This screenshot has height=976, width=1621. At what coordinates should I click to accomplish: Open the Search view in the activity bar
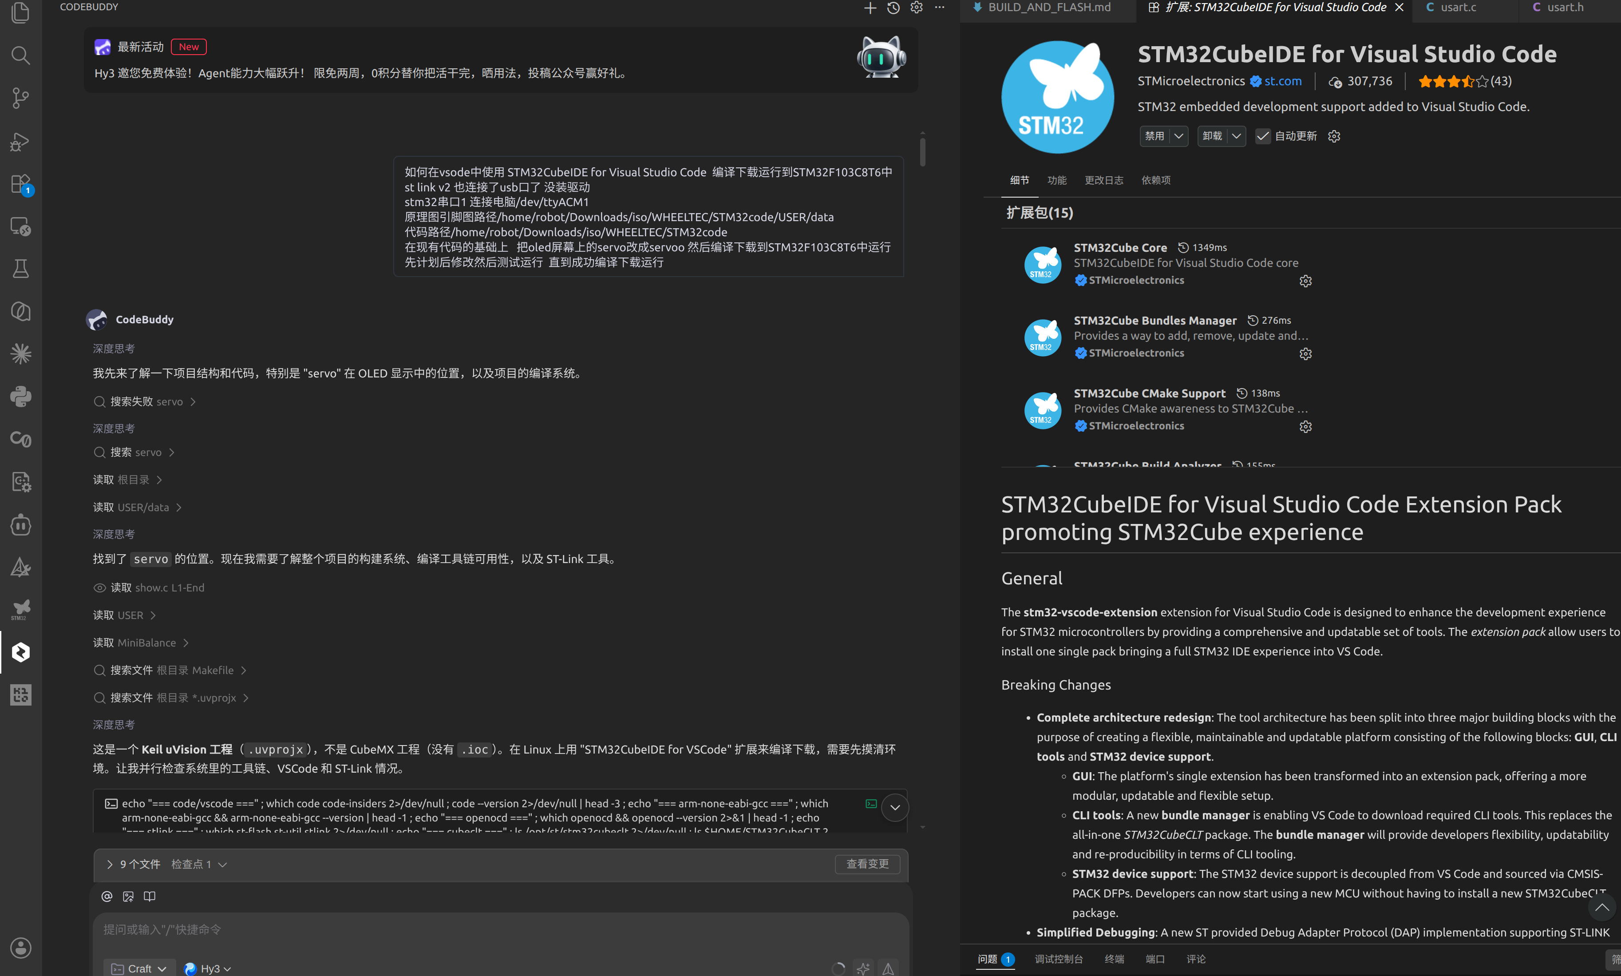[x=20, y=55]
